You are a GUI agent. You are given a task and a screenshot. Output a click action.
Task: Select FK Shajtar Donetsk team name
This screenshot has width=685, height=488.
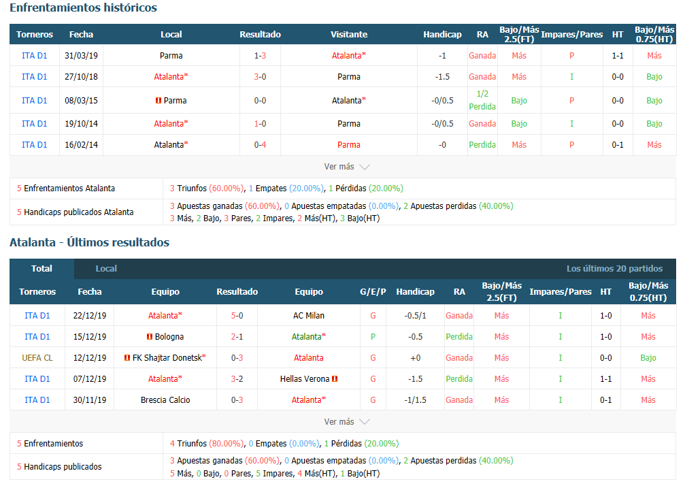pyautogui.click(x=169, y=358)
